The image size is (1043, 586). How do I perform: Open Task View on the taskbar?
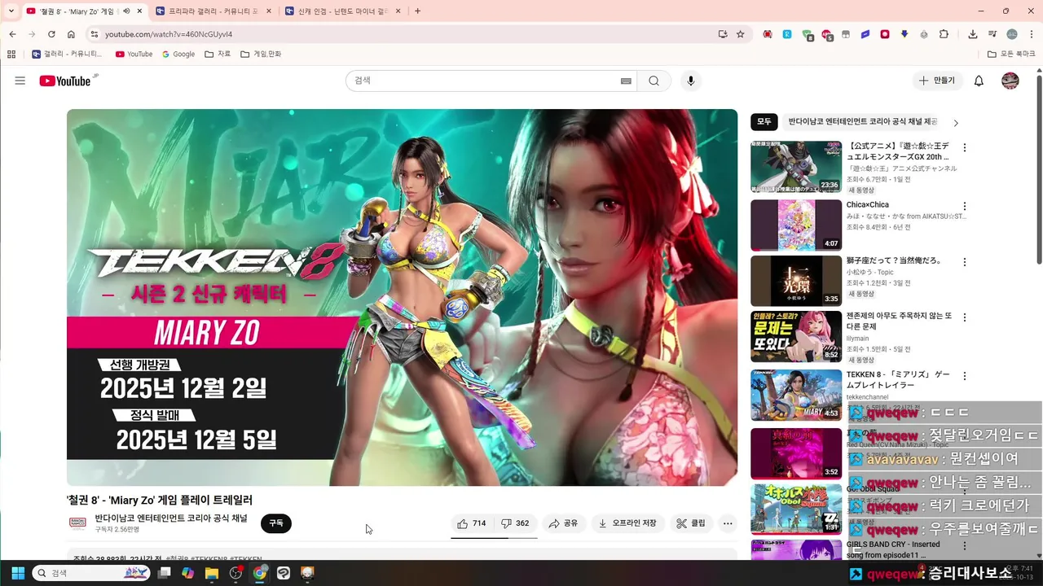164,573
